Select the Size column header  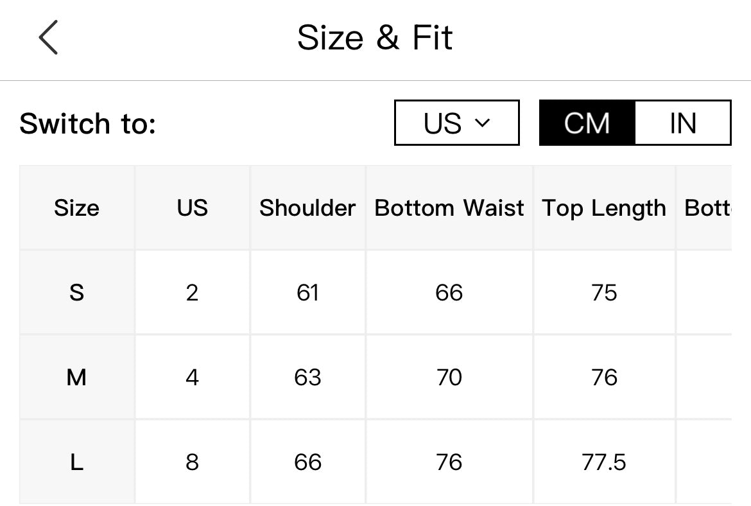coord(76,208)
